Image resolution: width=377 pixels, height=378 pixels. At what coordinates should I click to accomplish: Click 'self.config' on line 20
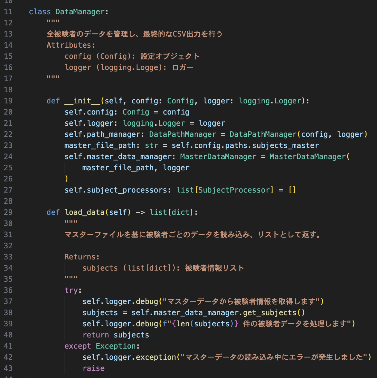coord(89,112)
